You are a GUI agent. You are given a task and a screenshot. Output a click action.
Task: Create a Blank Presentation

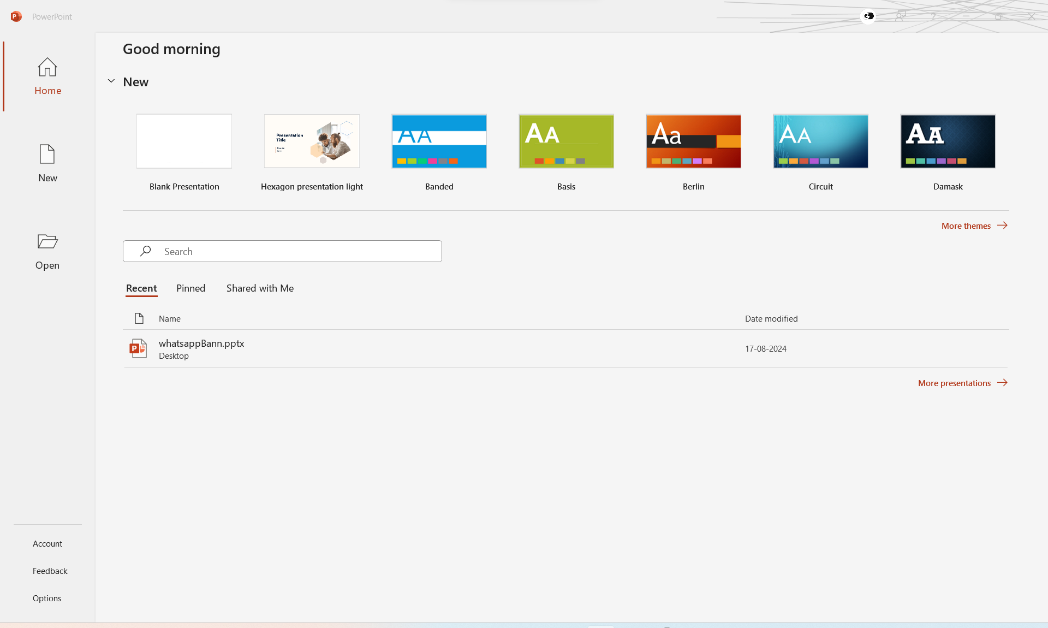click(184, 141)
